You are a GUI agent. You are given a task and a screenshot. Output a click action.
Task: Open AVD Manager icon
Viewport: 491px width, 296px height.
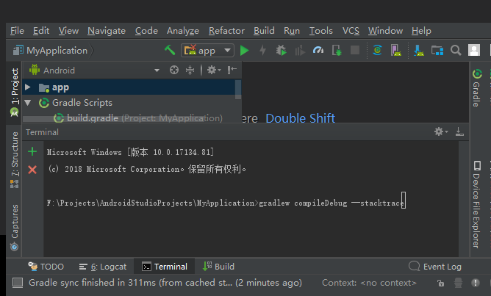[395, 50]
